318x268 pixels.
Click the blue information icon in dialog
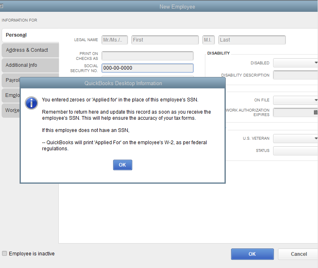click(31, 103)
